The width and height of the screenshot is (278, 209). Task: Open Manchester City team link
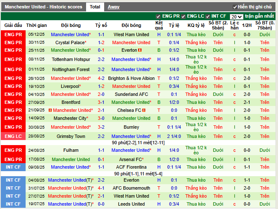coord(70,118)
